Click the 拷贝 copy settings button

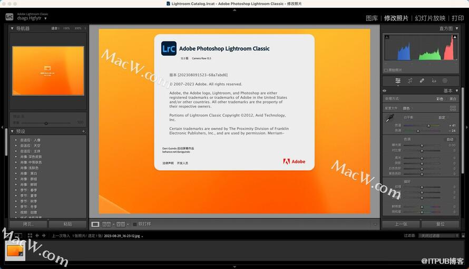click(28, 224)
